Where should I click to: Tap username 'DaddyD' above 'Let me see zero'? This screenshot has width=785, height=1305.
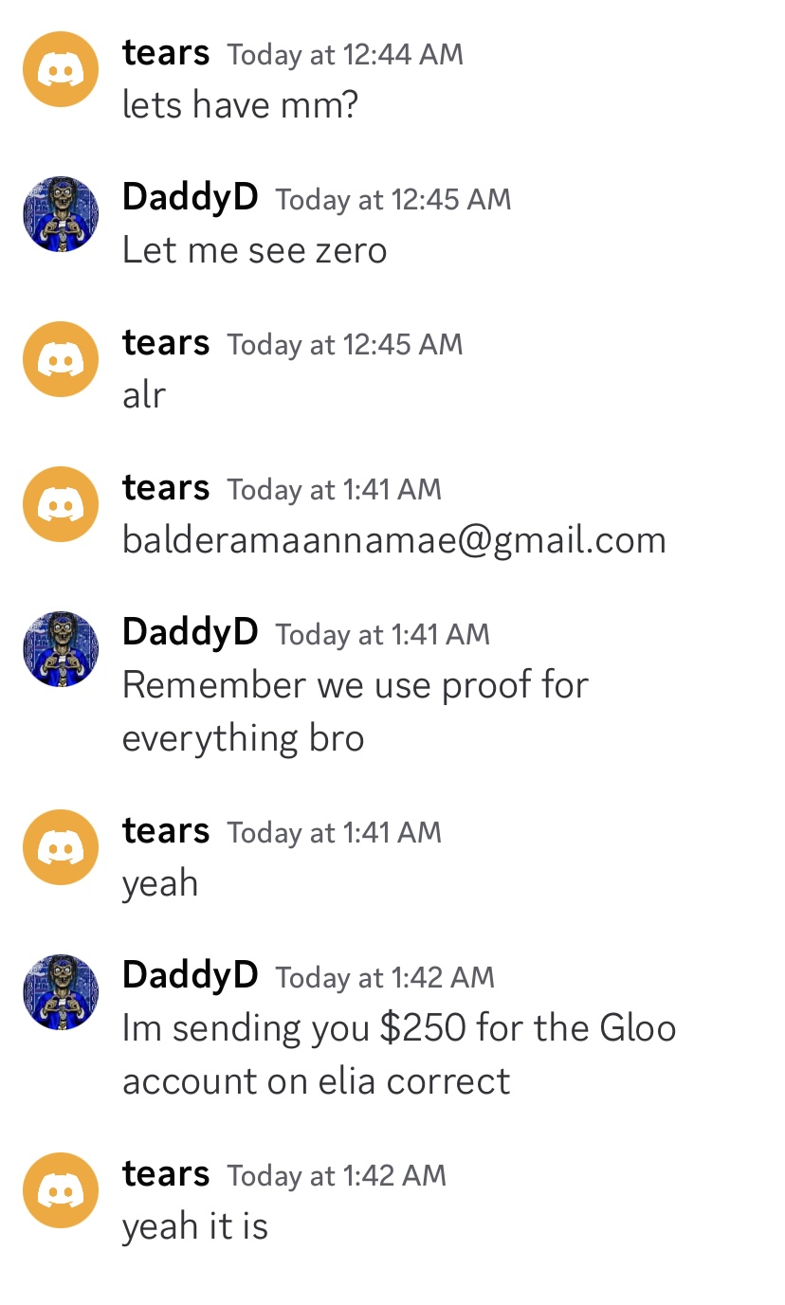click(x=191, y=197)
